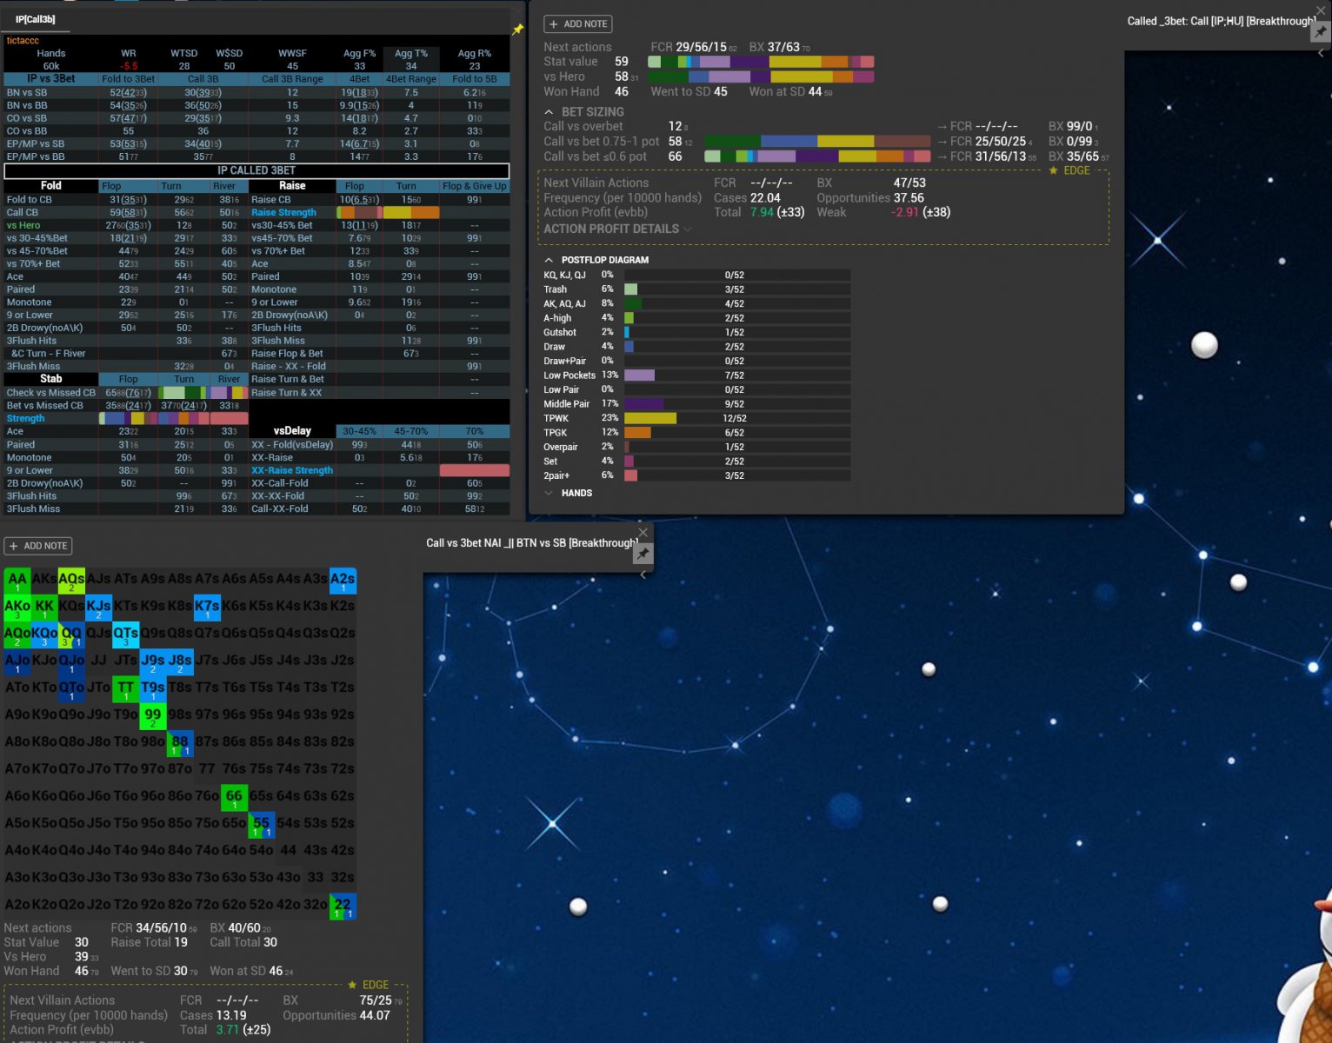Click the Stab section header
The height and width of the screenshot is (1043, 1332).
point(50,379)
